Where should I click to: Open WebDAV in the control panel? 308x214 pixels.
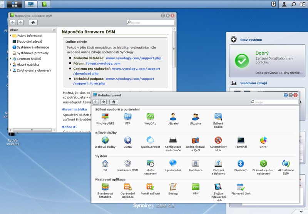[150, 119]
